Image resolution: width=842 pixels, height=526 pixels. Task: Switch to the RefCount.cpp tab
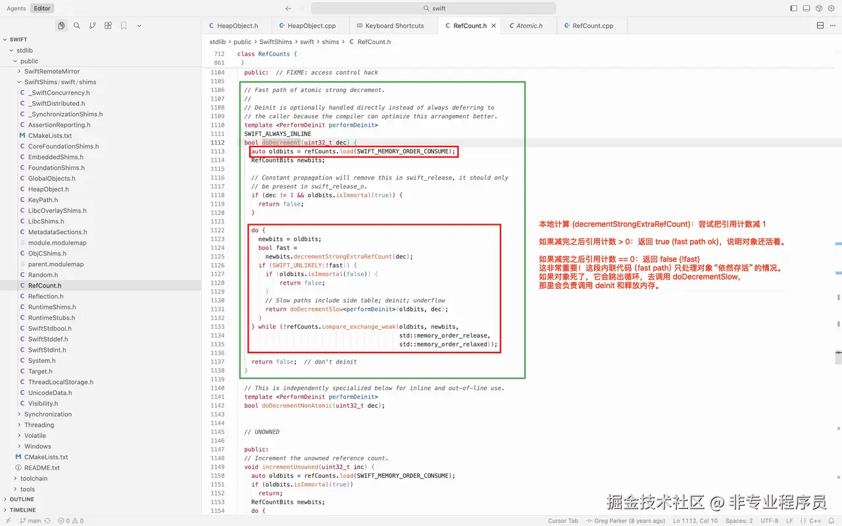592,26
